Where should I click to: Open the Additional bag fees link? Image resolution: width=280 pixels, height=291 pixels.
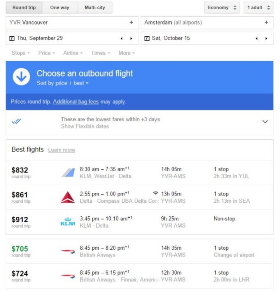click(x=75, y=102)
